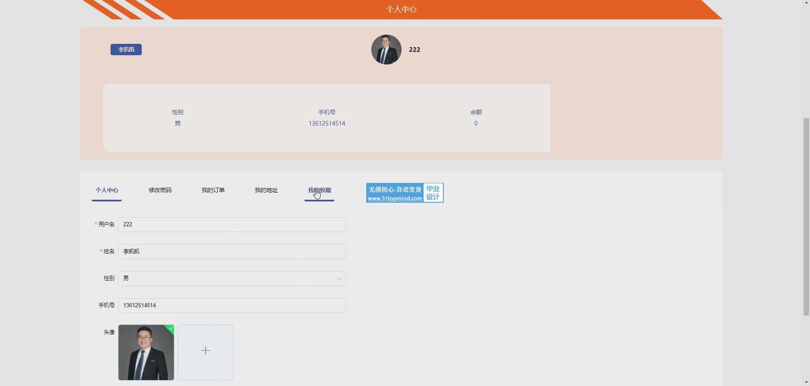Click the round profile avatar at top

[x=386, y=49]
